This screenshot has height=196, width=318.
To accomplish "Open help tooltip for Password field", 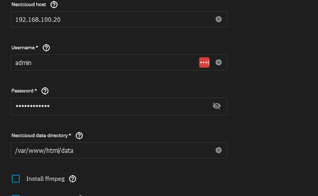I will coord(45,91).
